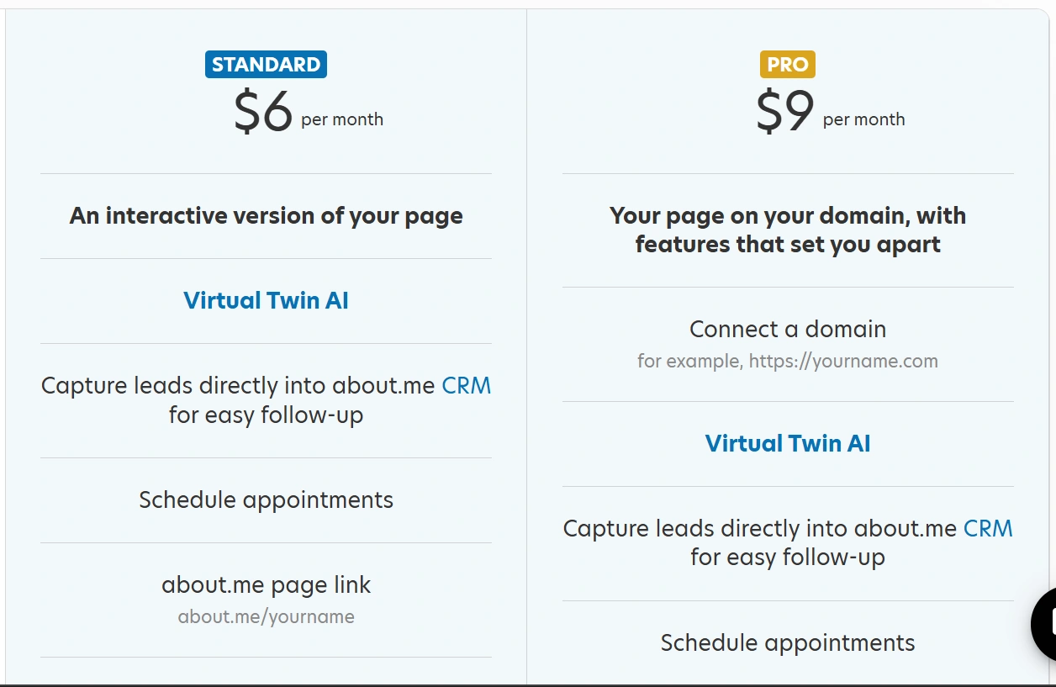The width and height of the screenshot is (1056, 687).
Task: Click 'for easy follow-up' text in Pro plan
Action: click(x=788, y=558)
